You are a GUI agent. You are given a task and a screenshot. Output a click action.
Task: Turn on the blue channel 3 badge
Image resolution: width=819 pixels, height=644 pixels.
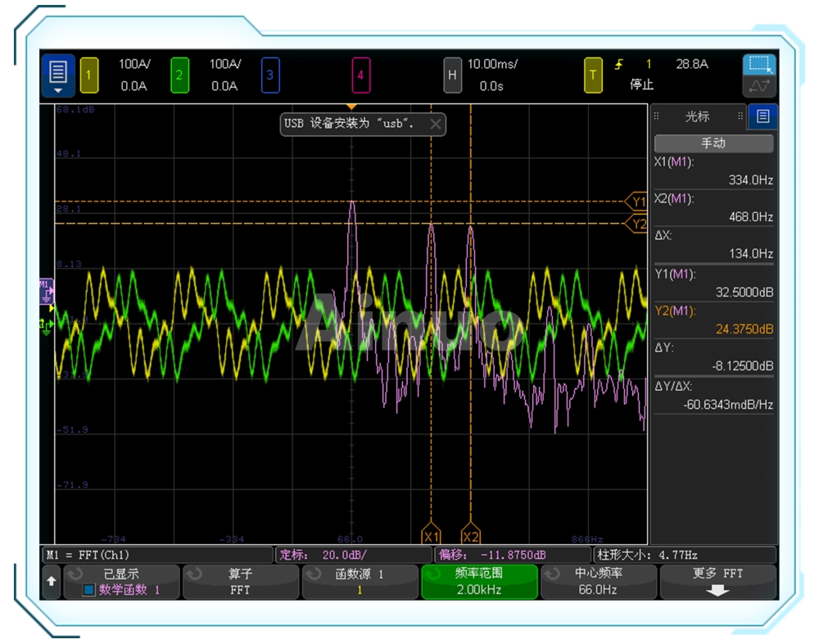(x=270, y=75)
